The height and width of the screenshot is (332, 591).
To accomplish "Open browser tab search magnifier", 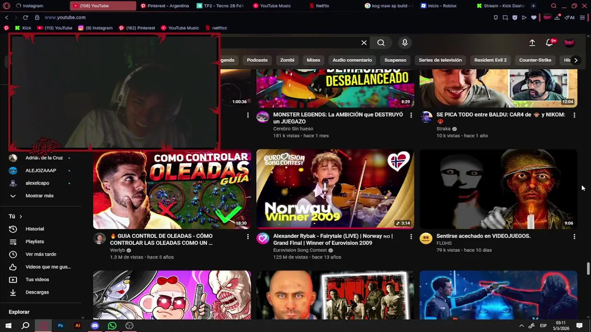I will (x=554, y=6).
